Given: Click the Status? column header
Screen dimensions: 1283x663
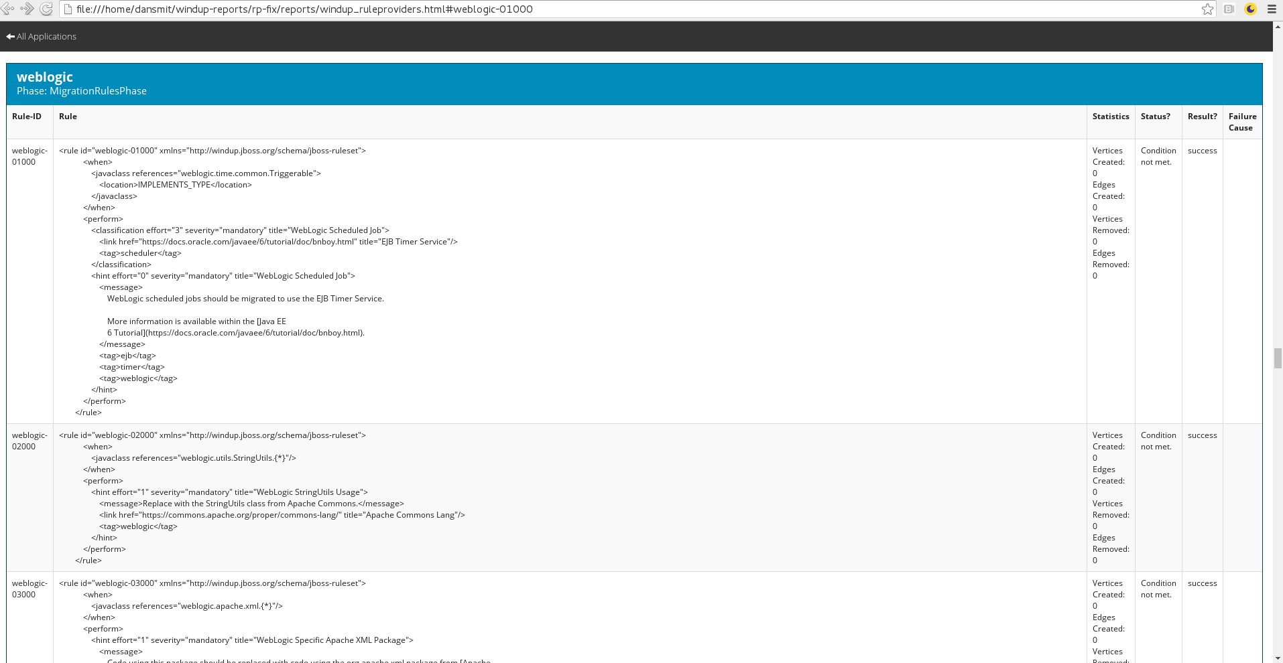Looking at the screenshot, I should pyautogui.click(x=1156, y=117).
